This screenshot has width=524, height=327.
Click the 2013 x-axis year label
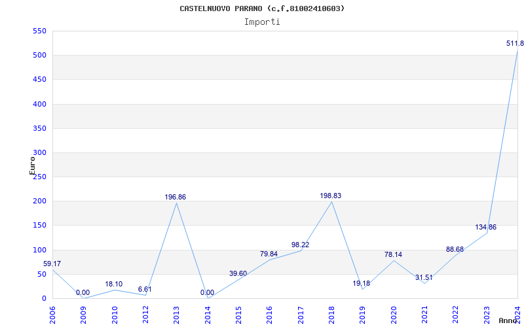click(176, 315)
